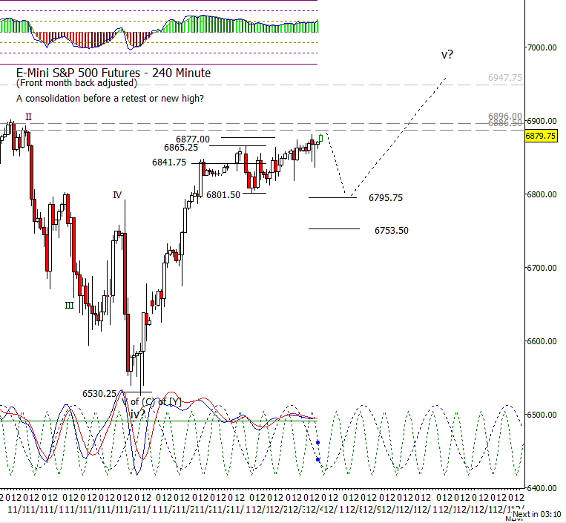The image size is (566, 523).
Task: Select the wave II label
Action: tap(28, 117)
